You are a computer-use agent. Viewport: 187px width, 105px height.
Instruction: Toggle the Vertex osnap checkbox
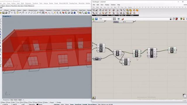[x=44, y=102]
